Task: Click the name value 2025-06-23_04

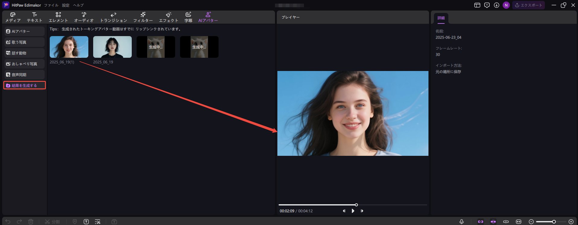Action: click(448, 38)
